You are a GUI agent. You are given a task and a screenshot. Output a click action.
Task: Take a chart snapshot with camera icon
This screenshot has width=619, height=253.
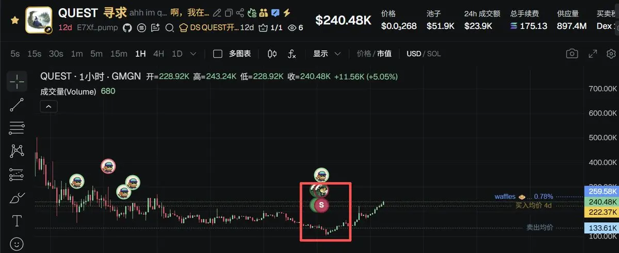coord(572,54)
